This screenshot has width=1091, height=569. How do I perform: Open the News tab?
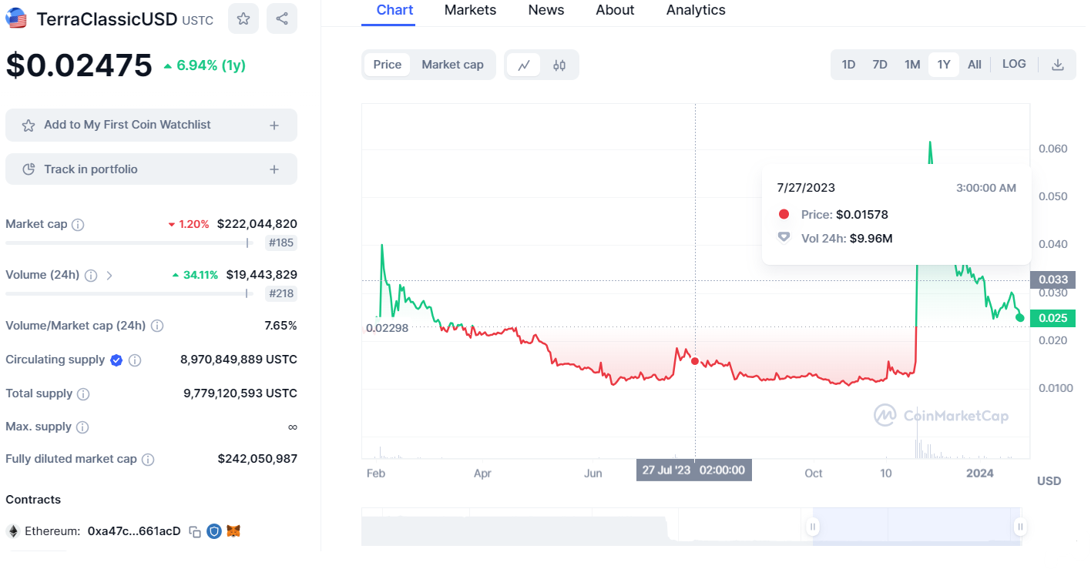546,10
